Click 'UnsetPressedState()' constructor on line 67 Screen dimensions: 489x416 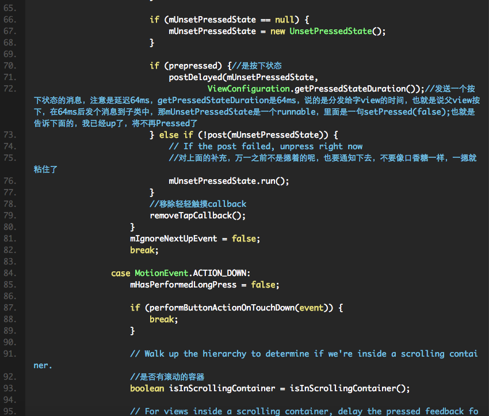click(x=335, y=31)
